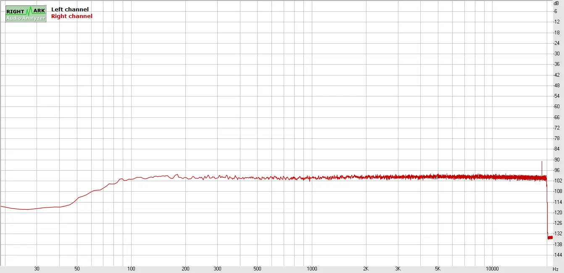The width and height of the screenshot is (564, 273).
Task: Click the 2K frequency axis label
Action: coord(366,269)
